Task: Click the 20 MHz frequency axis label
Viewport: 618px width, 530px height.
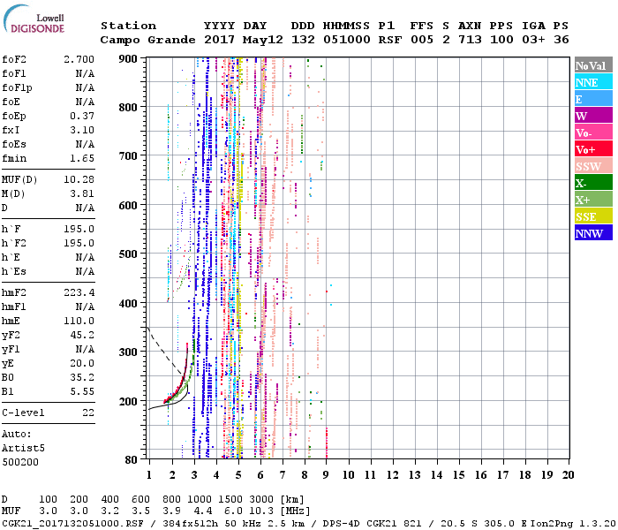Action: [568, 475]
